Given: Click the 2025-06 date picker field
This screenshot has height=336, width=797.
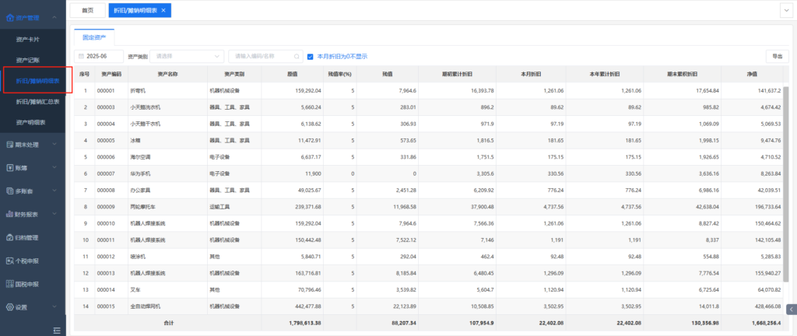Looking at the screenshot, I should [99, 56].
